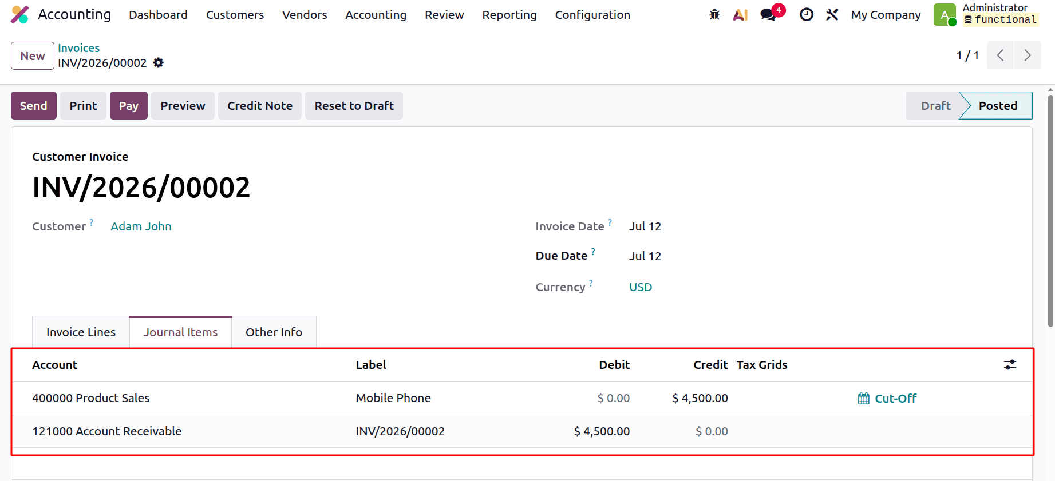This screenshot has height=481, width=1055.
Task: Click the Invoice Date help question mark
Action: point(610,222)
